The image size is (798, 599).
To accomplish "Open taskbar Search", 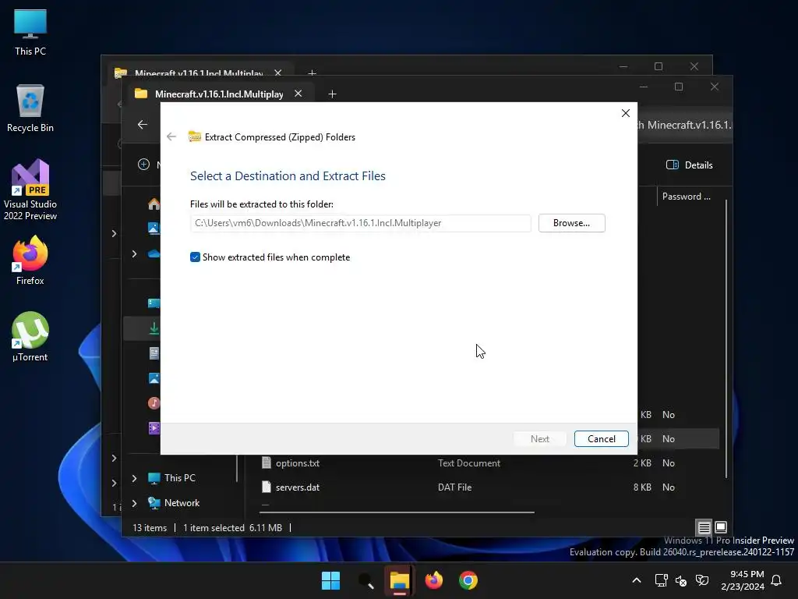I will tap(365, 580).
